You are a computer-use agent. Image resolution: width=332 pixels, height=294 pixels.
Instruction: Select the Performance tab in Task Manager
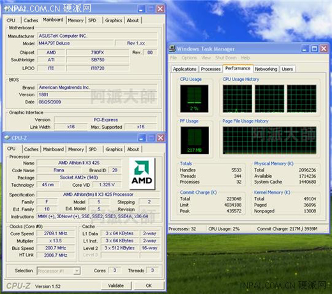[x=238, y=68]
